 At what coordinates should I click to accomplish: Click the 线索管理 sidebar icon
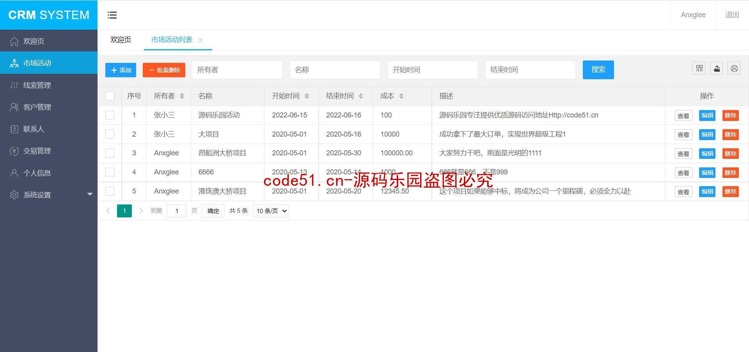14,85
